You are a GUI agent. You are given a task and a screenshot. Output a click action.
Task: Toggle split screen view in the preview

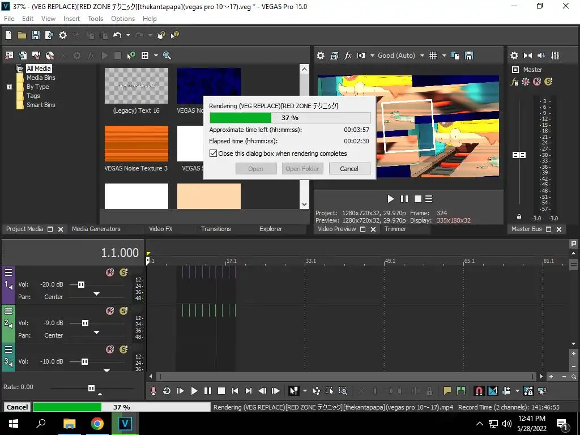click(x=361, y=56)
